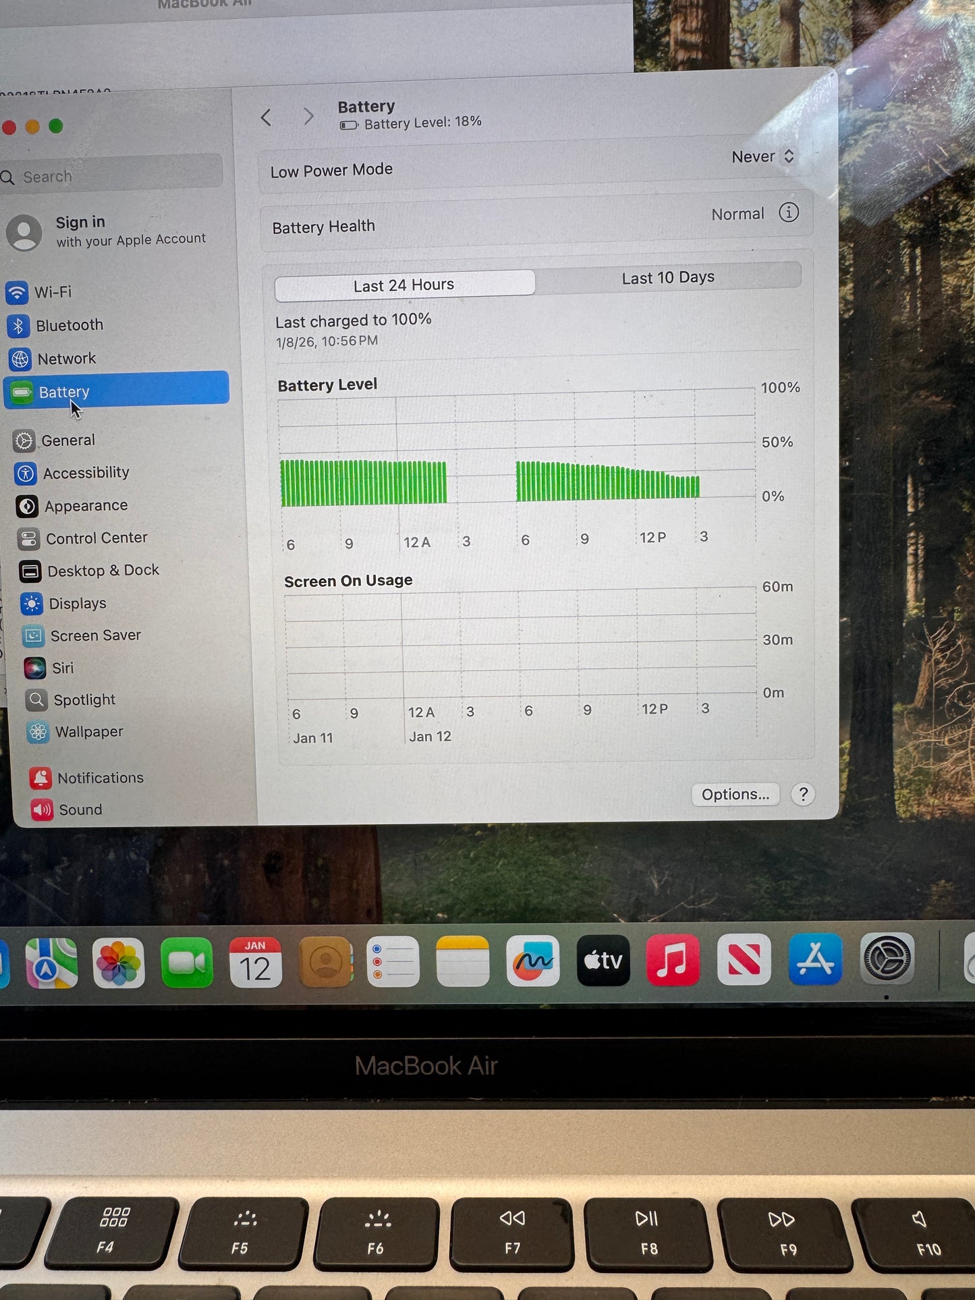The width and height of the screenshot is (975, 1300).
Task: Open the Appearance icon
Action: [x=27, y=506]
